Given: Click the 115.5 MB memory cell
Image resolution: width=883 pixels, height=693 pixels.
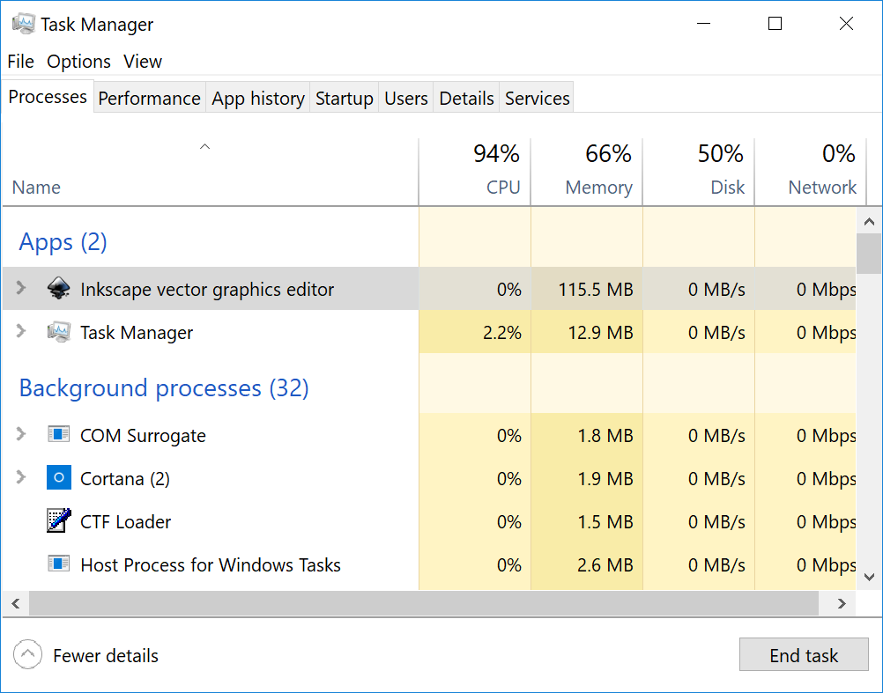Looking at the screenshot, I should click(x=586, y=289).
